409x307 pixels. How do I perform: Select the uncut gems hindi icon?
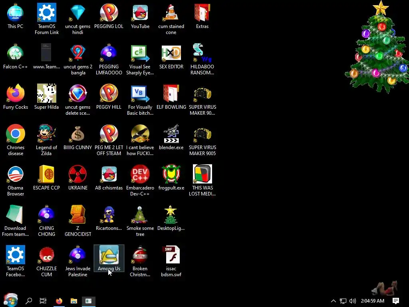pyautogui.click(x=78, y=19)
